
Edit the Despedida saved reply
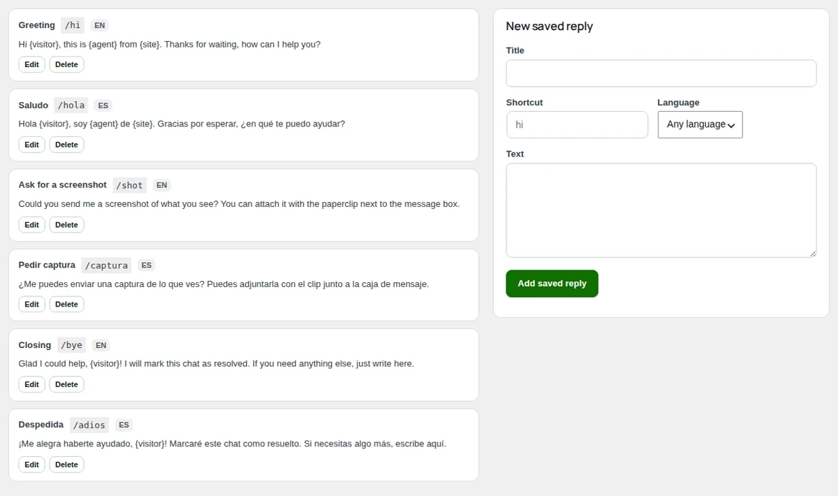[x=31, y=465]
